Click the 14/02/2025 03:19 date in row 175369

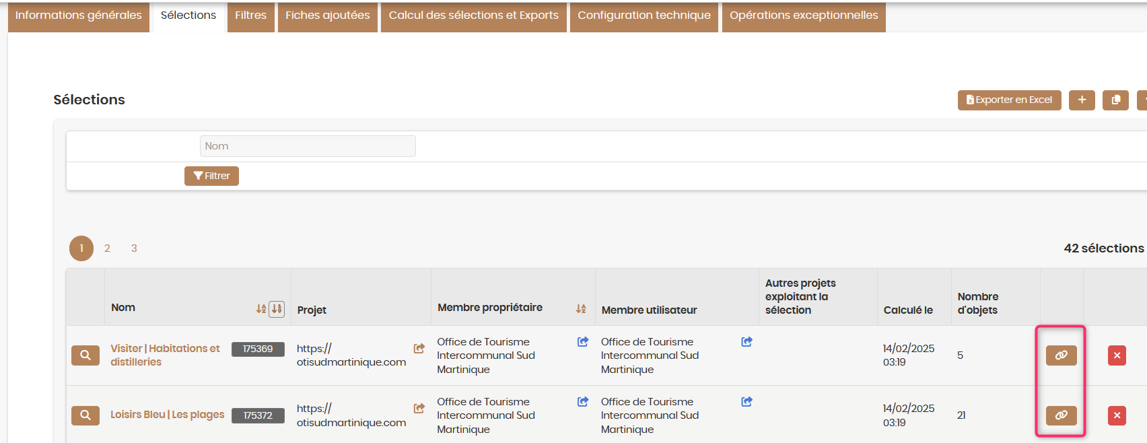pyautogui.click(x=909, y=355)
